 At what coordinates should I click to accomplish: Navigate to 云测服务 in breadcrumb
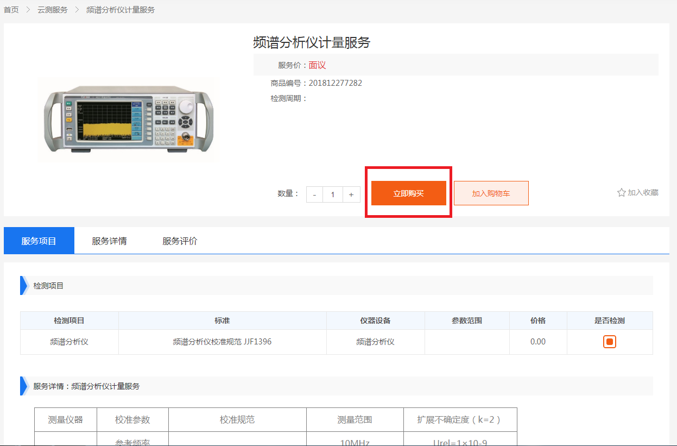click(x=53, y=10)
